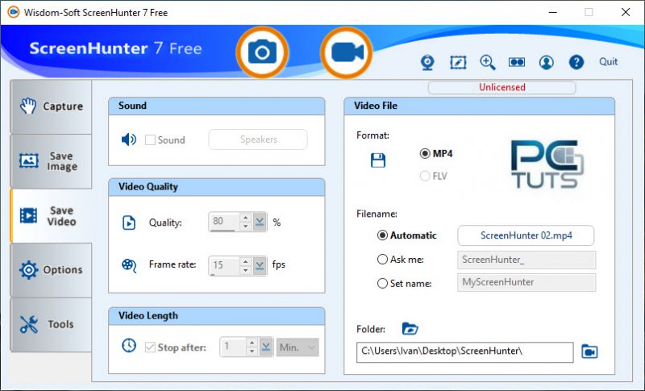The image size is (645, 391).
Task: Click the Capture hand icon
Action: pyautogui.click(x=28, y=106)
